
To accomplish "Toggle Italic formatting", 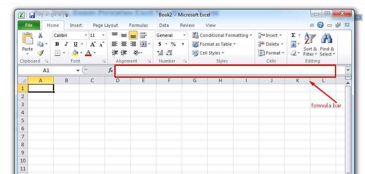I will (x=66, y=44).
